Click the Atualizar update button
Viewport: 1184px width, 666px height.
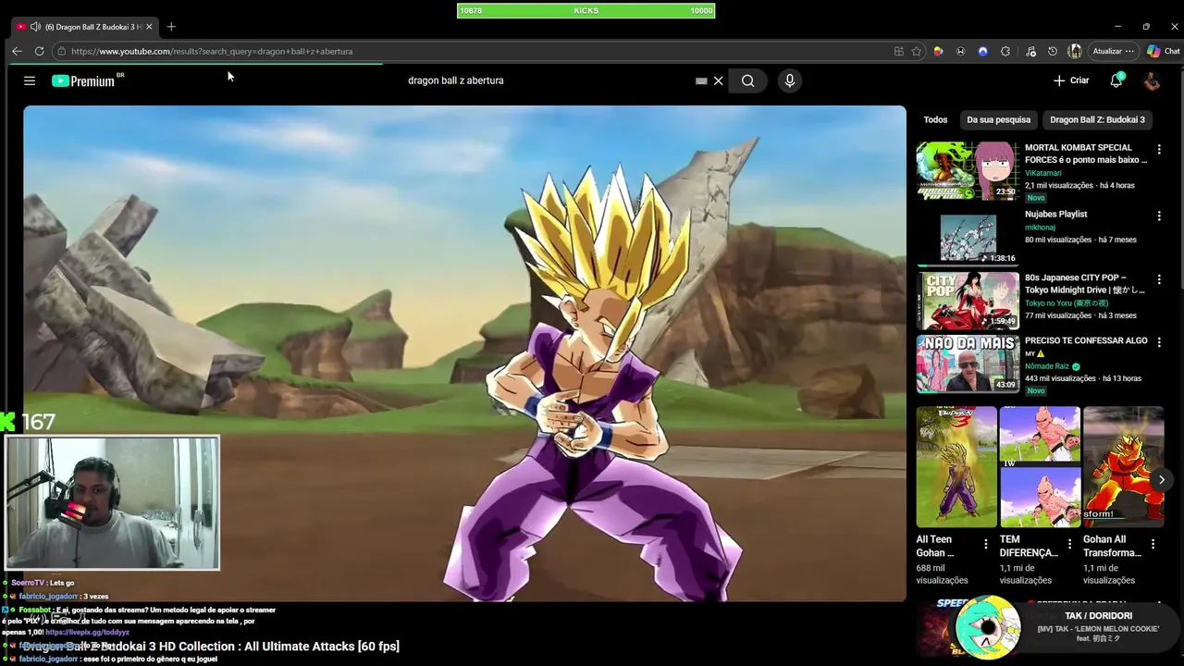(x=1113, y=51)
